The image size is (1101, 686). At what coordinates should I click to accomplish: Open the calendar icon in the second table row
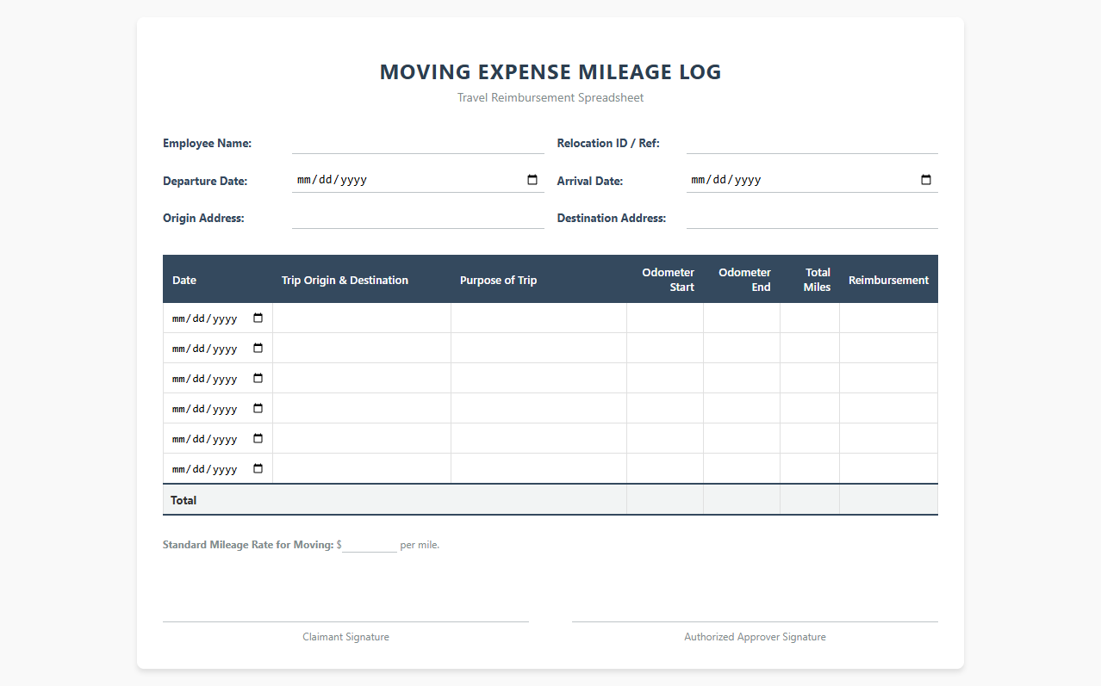tap(258, 348)
